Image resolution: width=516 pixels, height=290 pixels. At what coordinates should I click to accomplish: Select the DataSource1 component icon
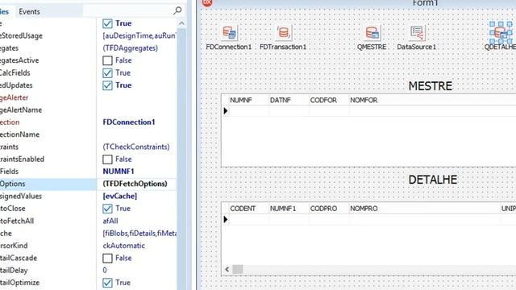417,32
